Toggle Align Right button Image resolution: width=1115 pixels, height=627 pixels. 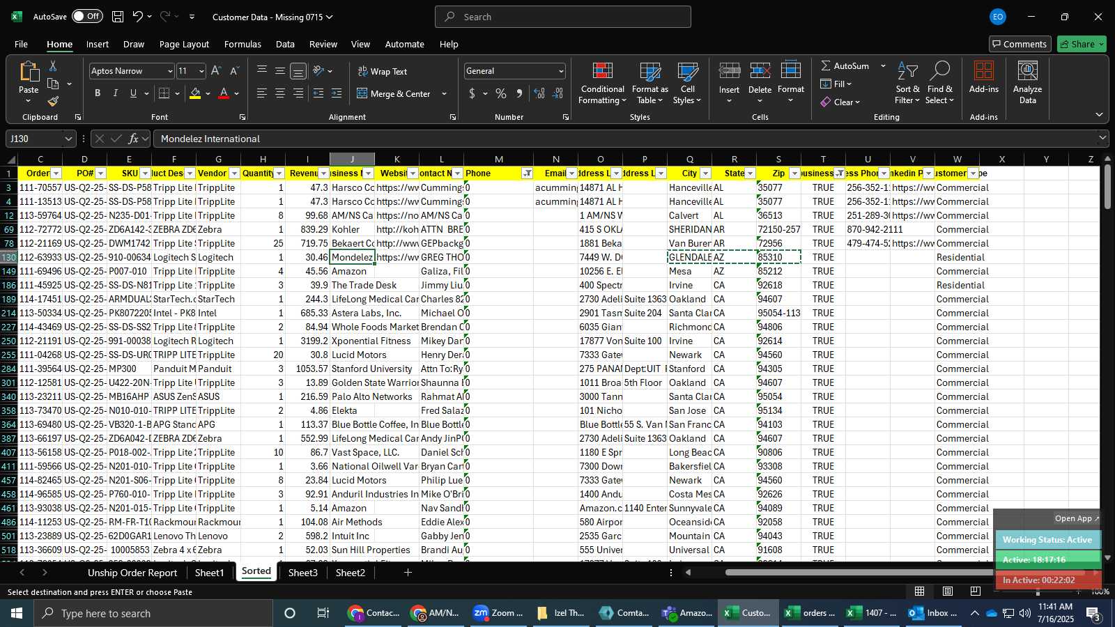[x=298, y=93]
